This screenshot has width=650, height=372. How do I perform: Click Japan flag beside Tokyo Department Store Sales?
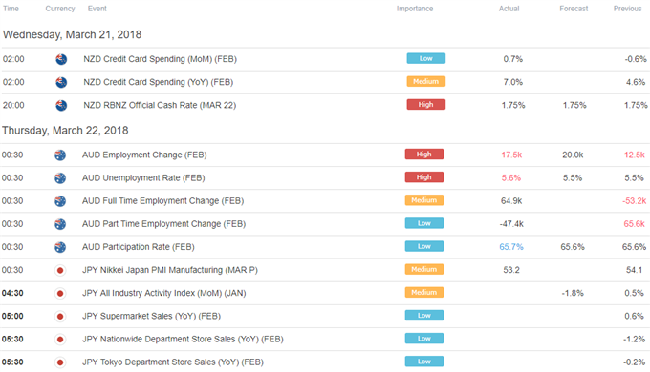click(60, 362)
